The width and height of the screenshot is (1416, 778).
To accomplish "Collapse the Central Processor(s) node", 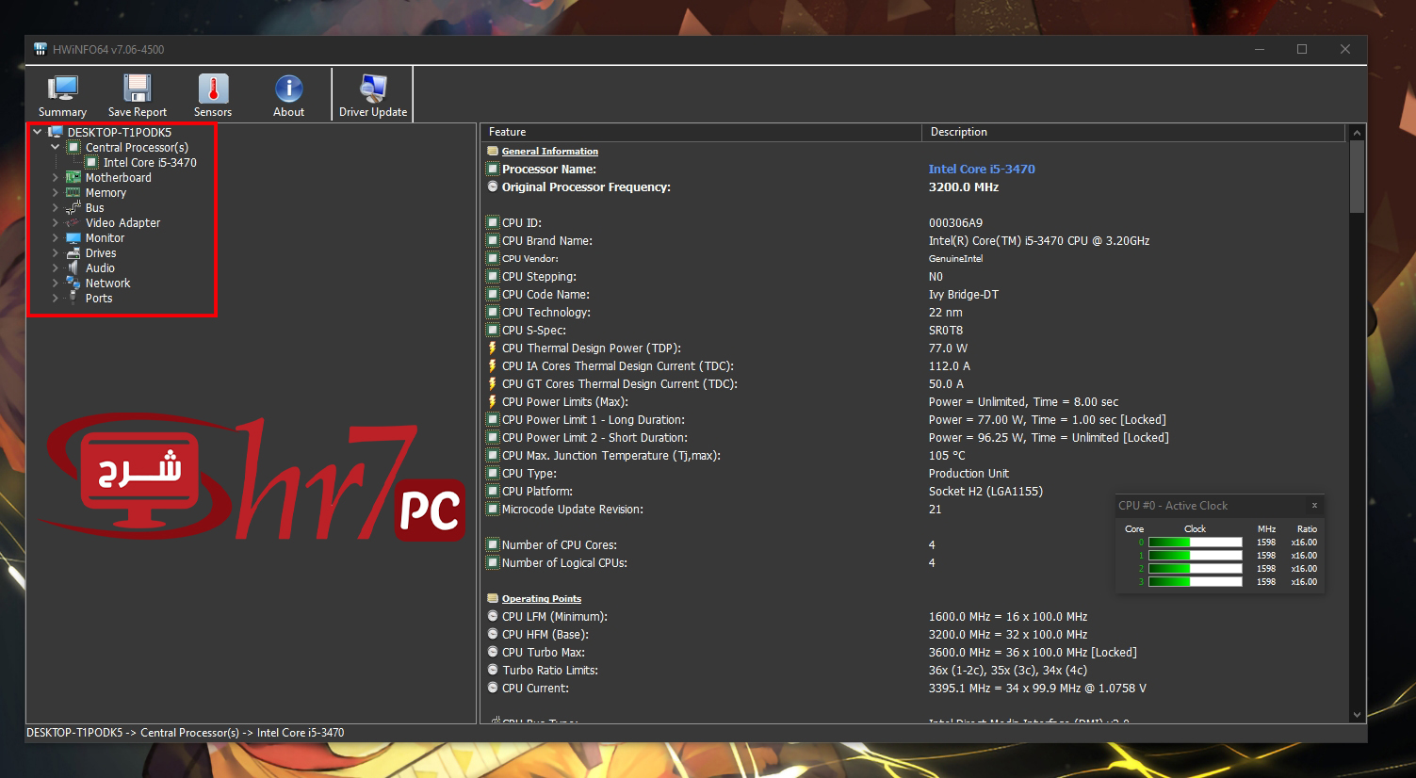I will click(55, 147).
